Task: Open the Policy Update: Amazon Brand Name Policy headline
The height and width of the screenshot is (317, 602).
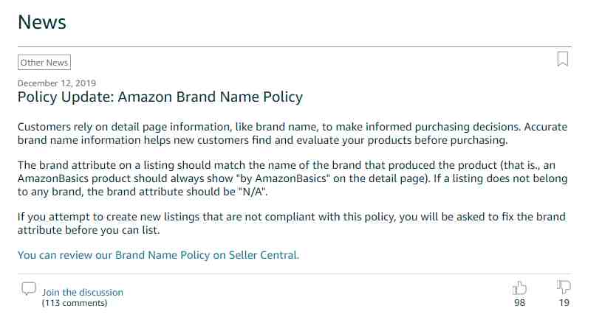Action: [x=160, y=97]
